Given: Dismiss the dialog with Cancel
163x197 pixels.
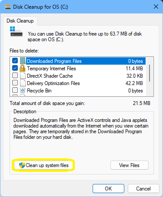Looking at the screenshot, I should tap(143, 189).
